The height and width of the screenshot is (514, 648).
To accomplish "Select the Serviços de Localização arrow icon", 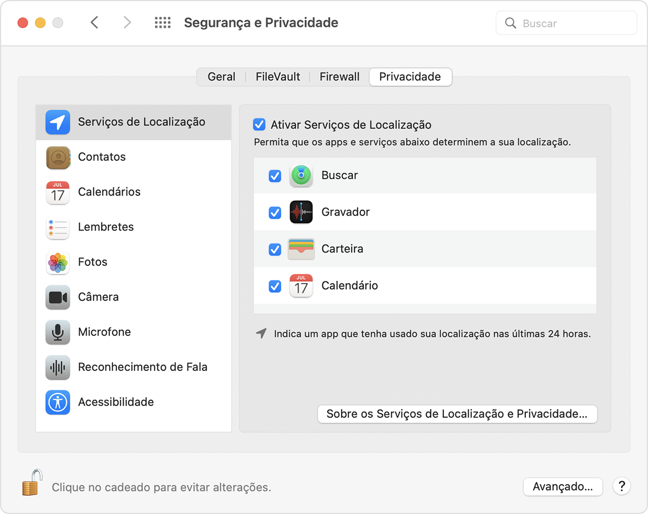I will 58,122.
